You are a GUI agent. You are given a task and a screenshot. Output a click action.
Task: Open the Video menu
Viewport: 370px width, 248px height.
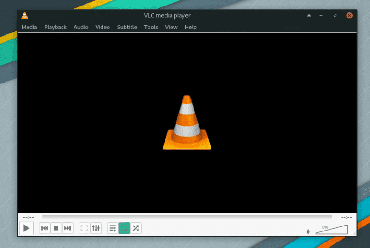[102, 28]
